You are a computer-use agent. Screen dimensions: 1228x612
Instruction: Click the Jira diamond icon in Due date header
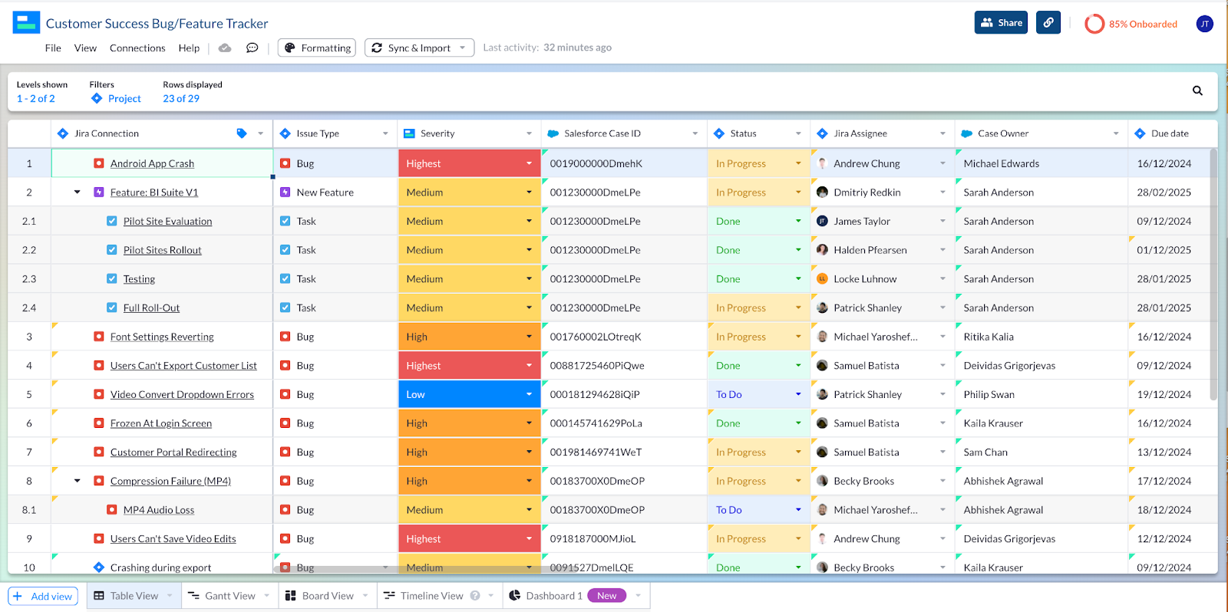(1140, 133)
